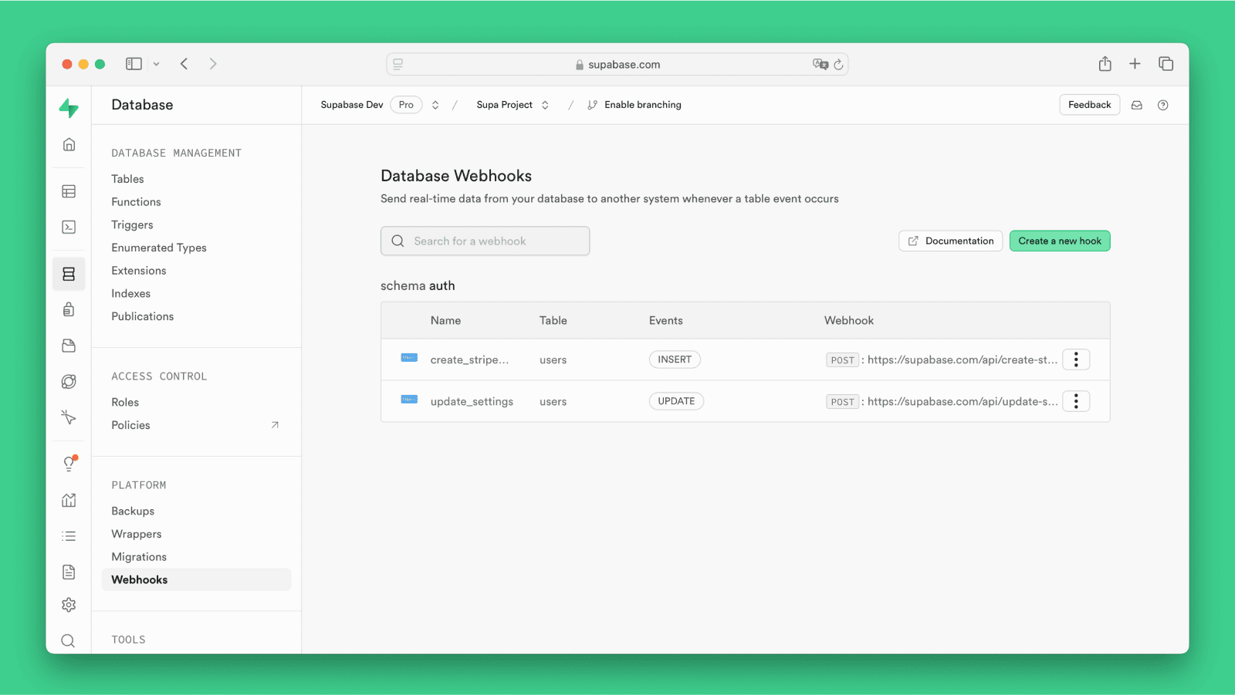
Task: Select the create_stripe... webhook name
Action: coord(469,360)
